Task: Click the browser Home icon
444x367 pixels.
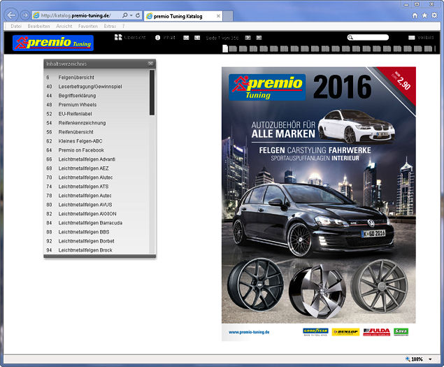Action: click(415, 15)
